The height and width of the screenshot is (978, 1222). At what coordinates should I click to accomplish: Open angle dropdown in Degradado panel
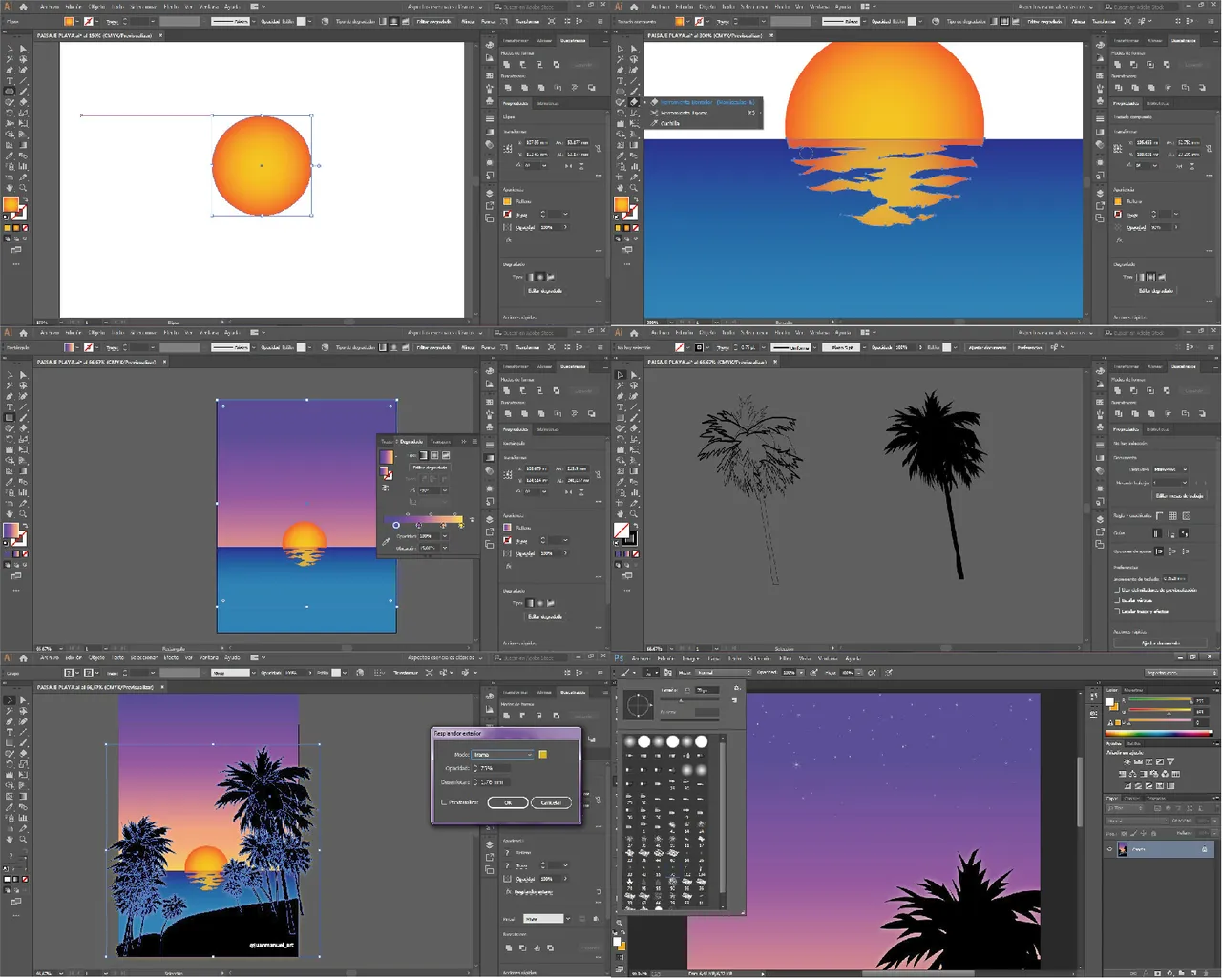[x=445, y=490]
